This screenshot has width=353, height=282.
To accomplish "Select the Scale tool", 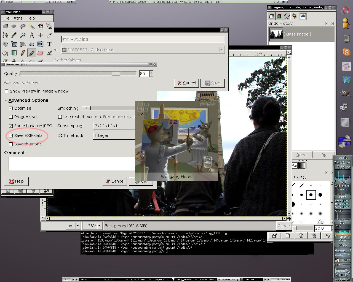I will (14, 44).
